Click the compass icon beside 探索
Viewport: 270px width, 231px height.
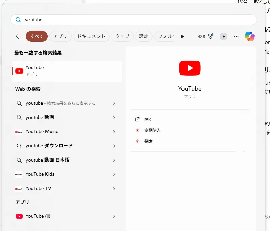click(138, 141)
